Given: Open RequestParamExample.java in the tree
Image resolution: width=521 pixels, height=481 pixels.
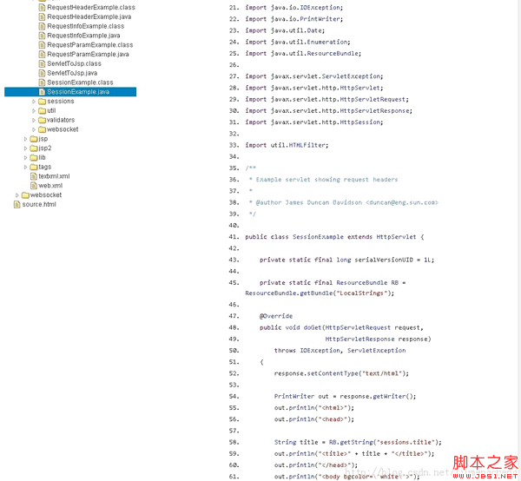Looking at the screenshot, I should [88, 54].
